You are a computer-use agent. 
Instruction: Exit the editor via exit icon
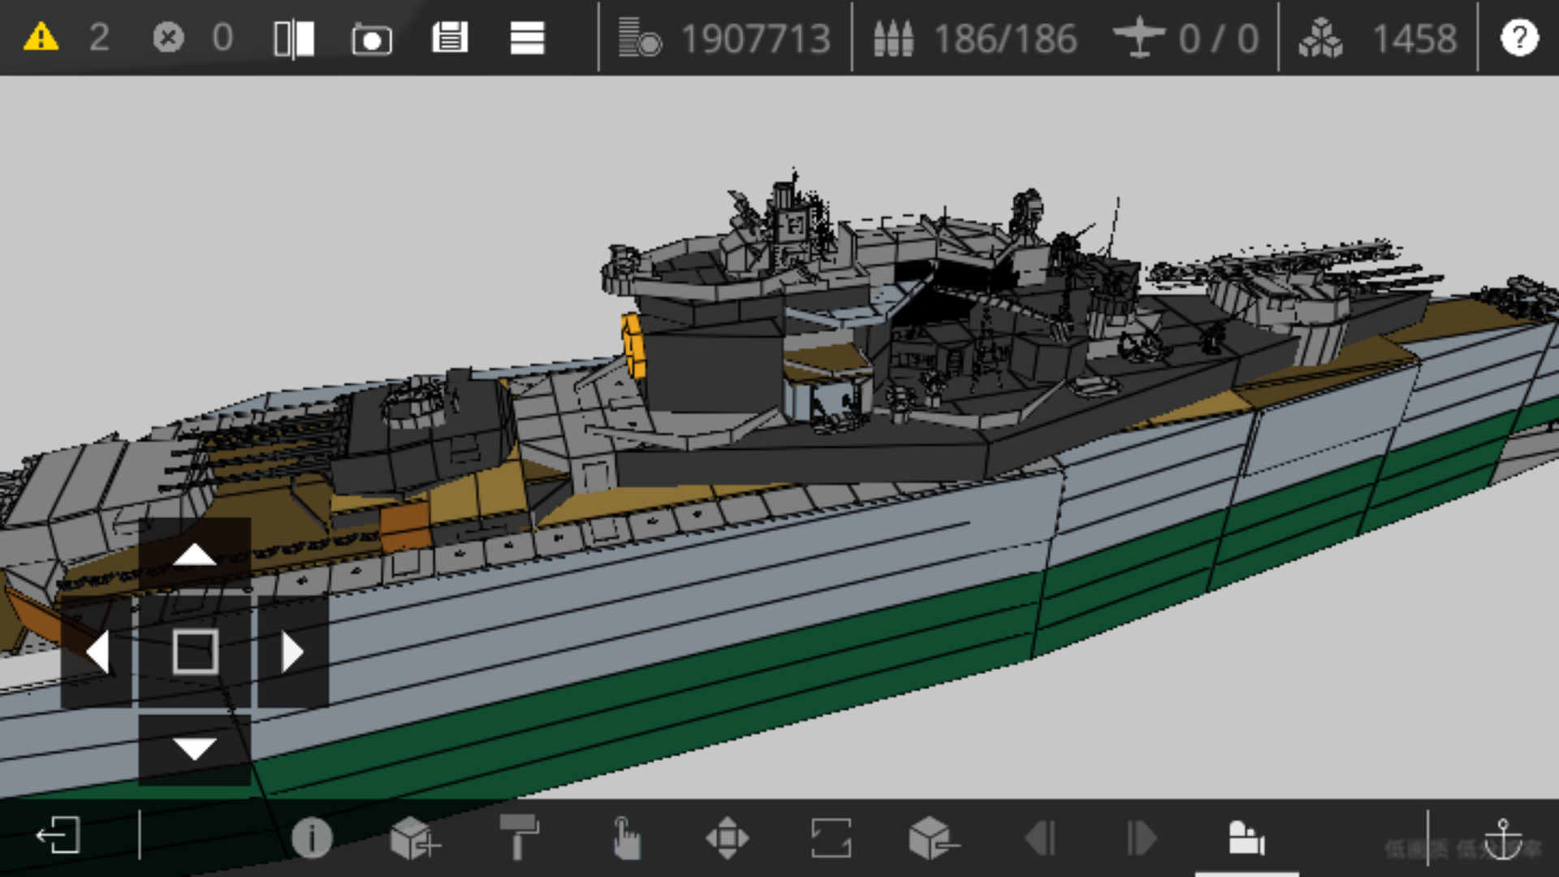point(58,836)
